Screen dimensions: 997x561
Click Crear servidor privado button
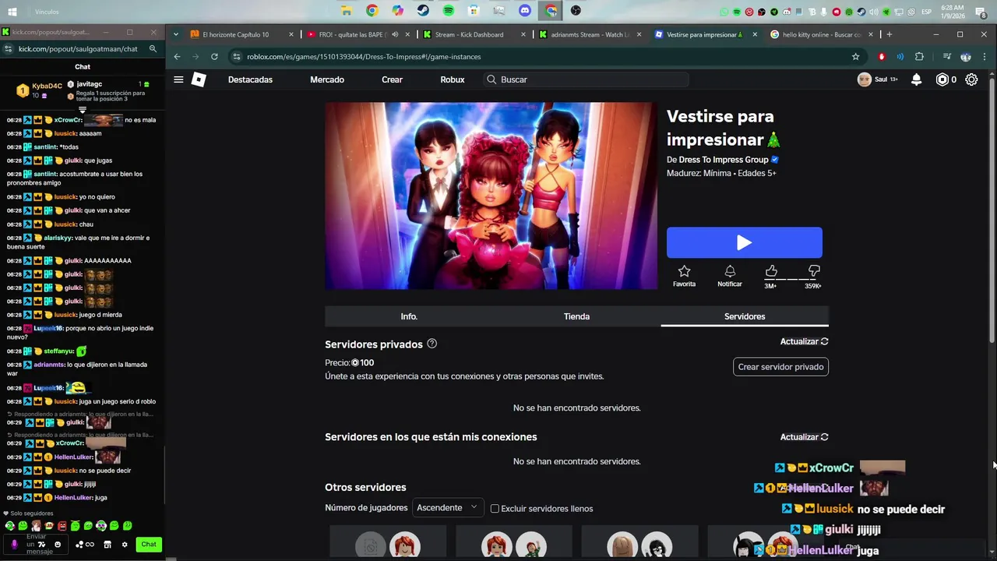(780, 366)
